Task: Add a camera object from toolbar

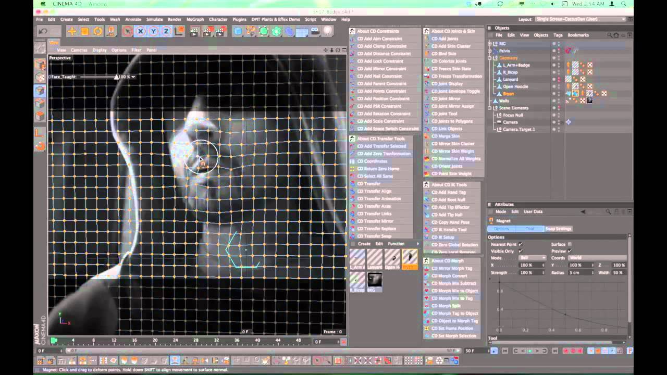Action: 315,32
